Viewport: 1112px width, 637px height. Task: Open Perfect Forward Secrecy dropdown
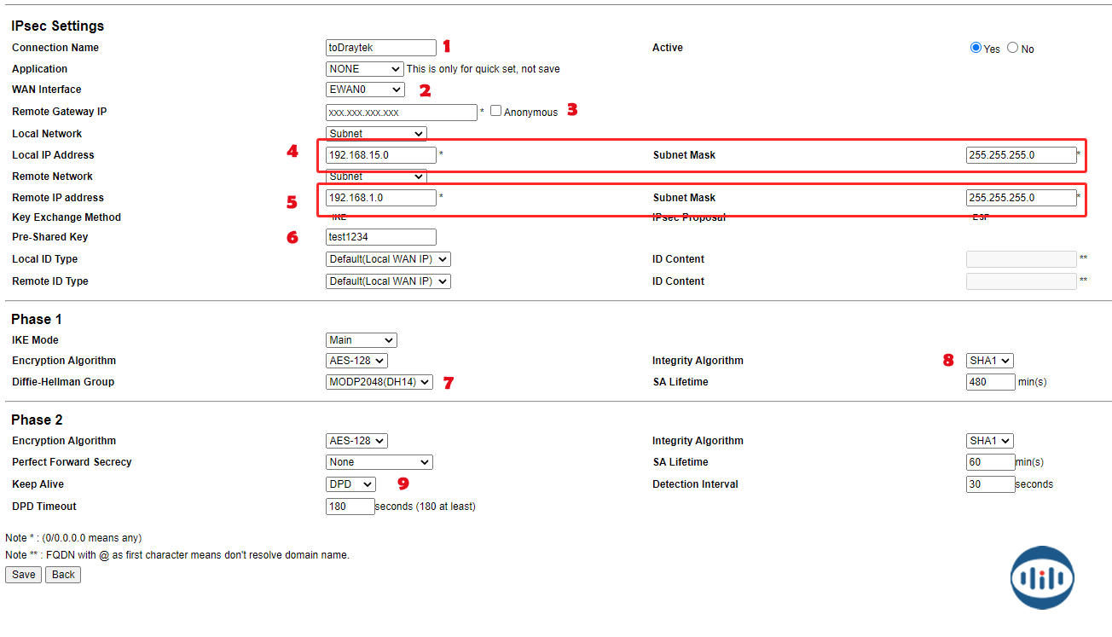coord(379,462)
